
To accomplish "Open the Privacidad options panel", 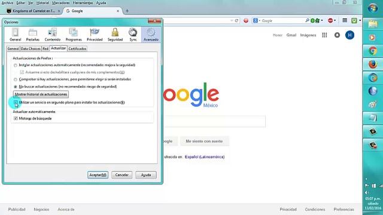I will 95,35.
